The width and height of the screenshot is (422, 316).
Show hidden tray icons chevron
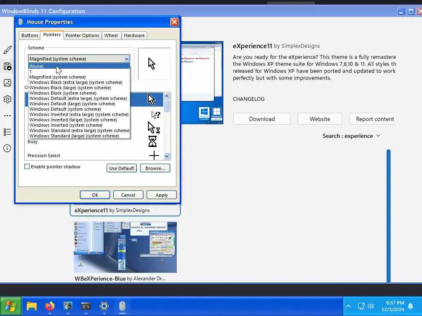click(x=348, y=306)
